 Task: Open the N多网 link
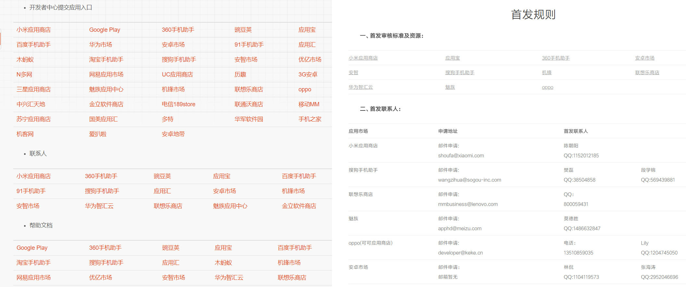(x=24, y=75)
